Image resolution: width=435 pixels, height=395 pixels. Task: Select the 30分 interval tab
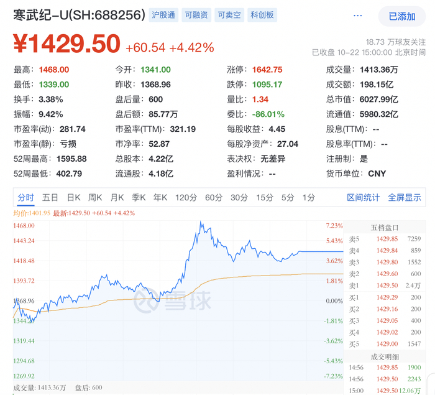[239, 198]
